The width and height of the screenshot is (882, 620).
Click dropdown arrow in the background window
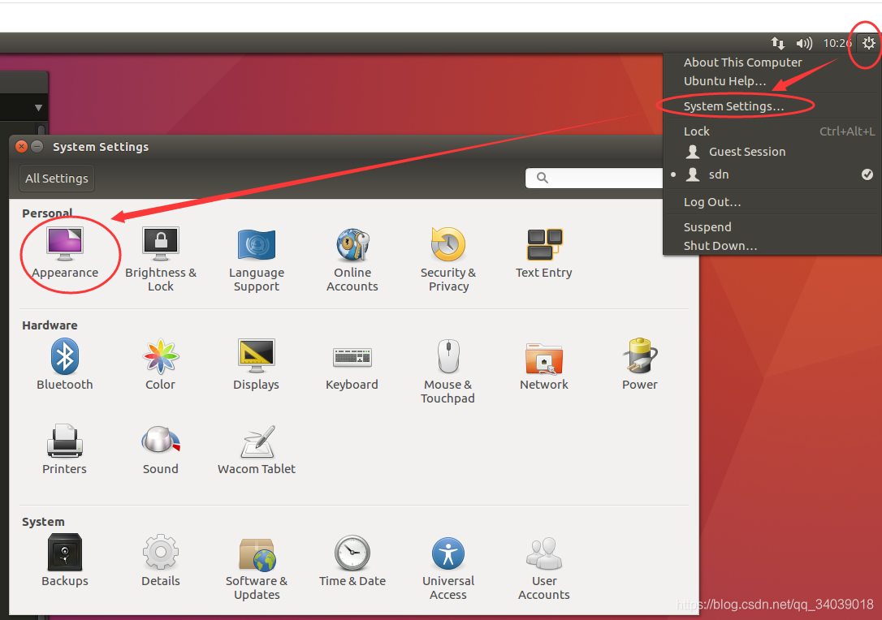point(38,107)
